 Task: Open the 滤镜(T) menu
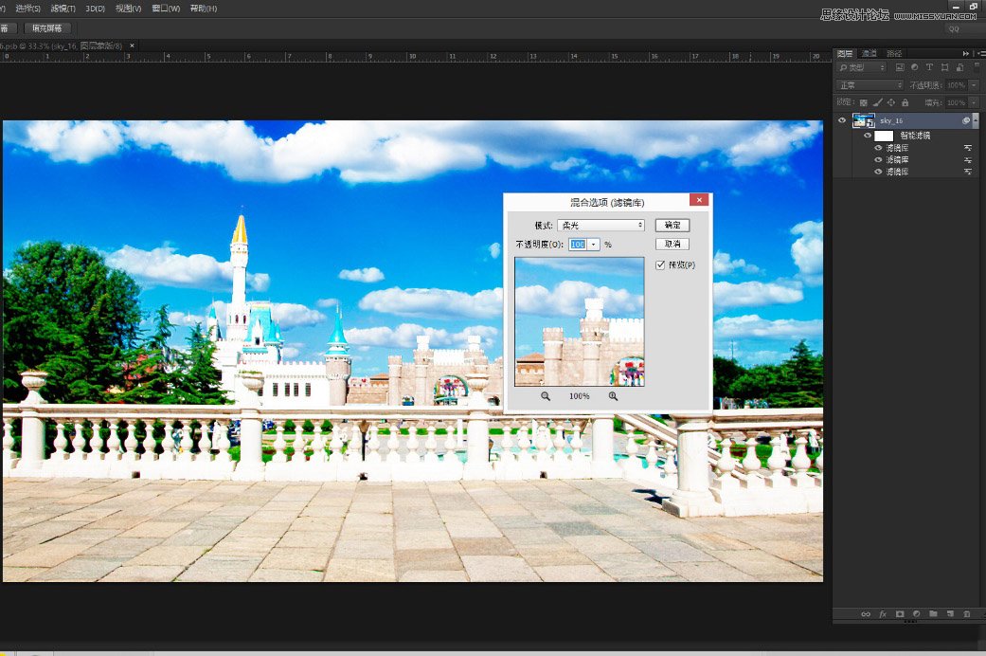[63, 9]
